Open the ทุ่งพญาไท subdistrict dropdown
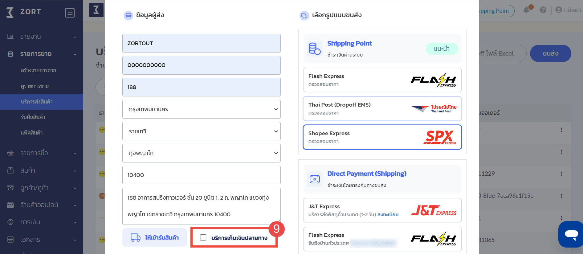This screenshot has height=254, width=583. [x=202, y=153]
